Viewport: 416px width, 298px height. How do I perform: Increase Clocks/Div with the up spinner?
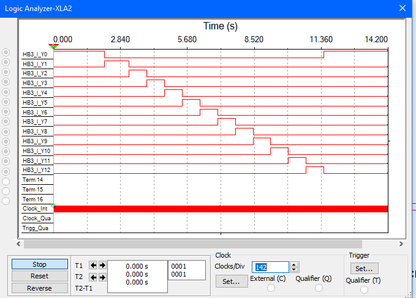coord(294,264)
